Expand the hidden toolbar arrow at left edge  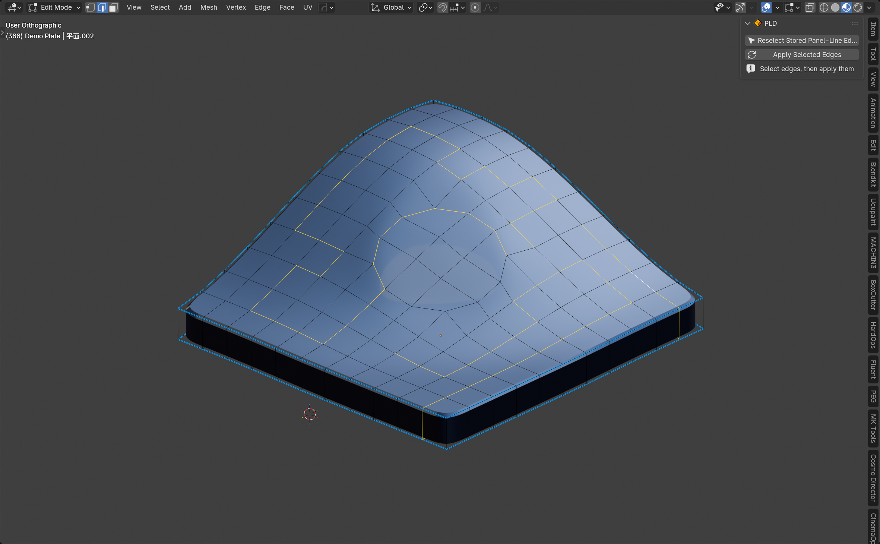pos(2,33)
